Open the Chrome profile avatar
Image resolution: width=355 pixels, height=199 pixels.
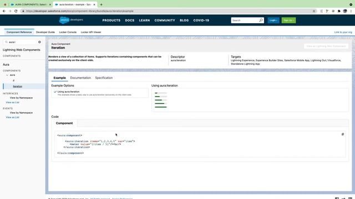pos(345,11)
